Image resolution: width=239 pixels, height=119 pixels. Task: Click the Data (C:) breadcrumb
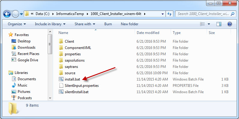(x=43, y=14)
